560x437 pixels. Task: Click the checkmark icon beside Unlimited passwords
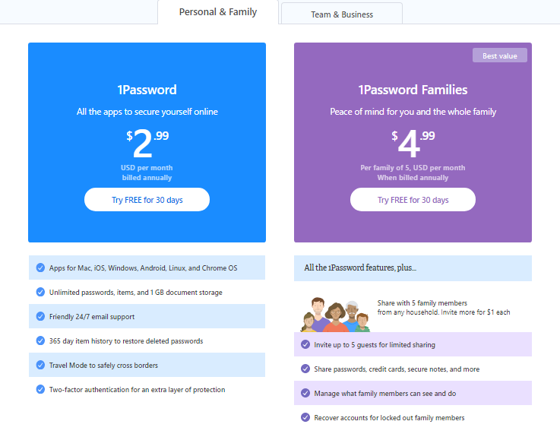(x=40, y=292)
